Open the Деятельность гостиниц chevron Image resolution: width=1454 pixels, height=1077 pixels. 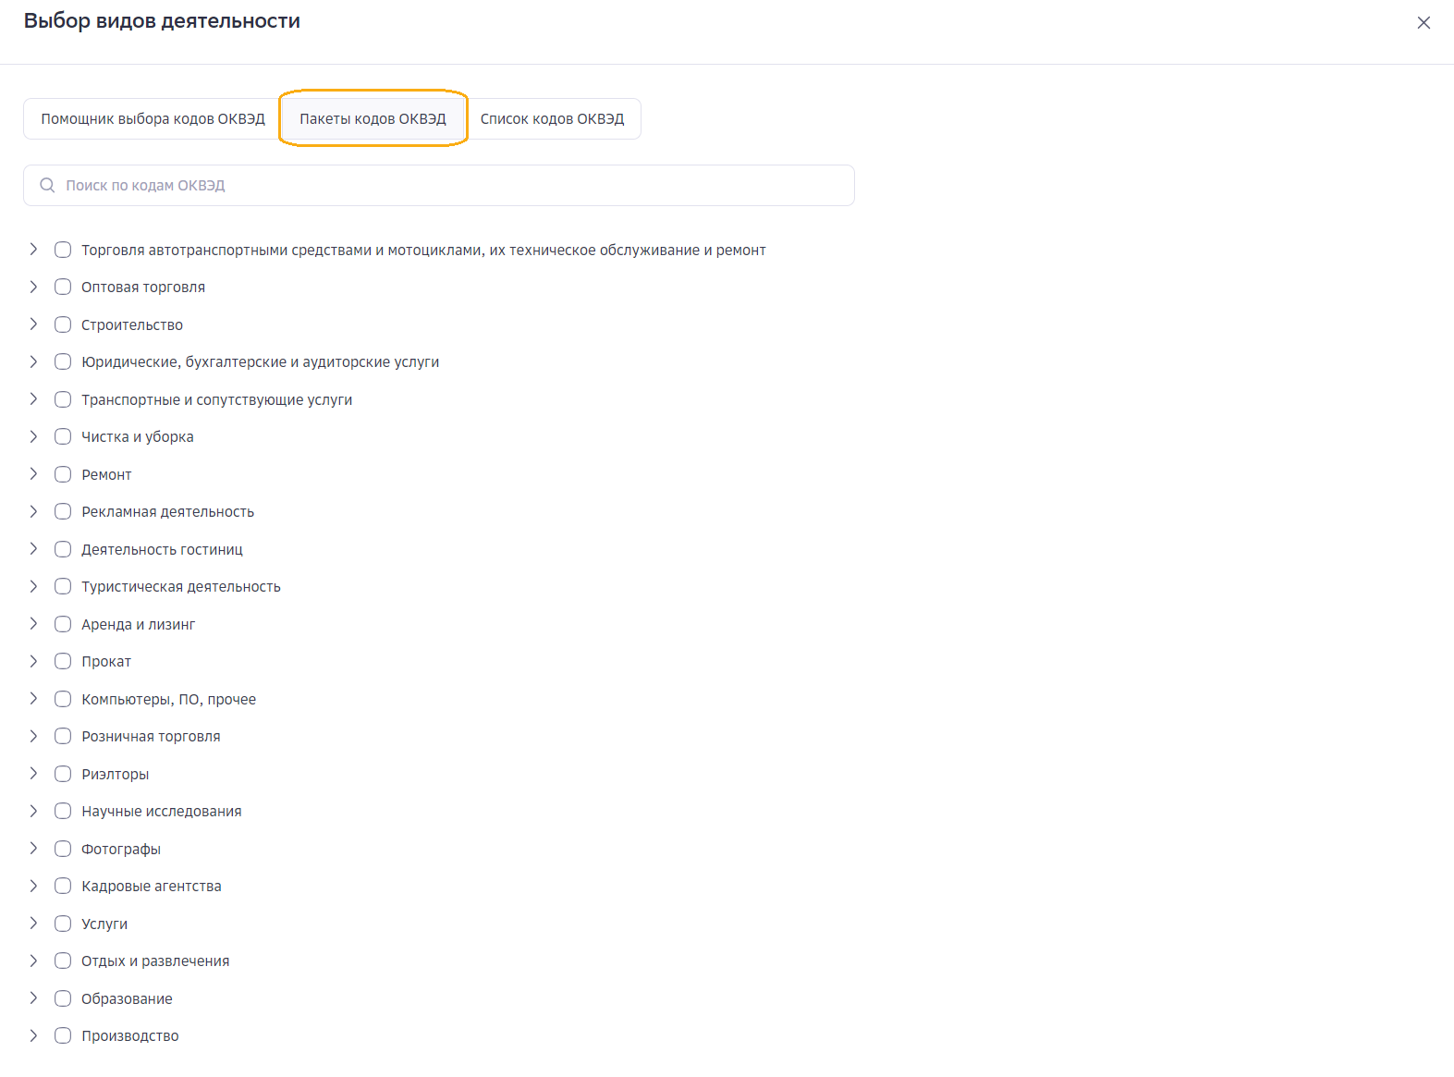coord(33,549)
